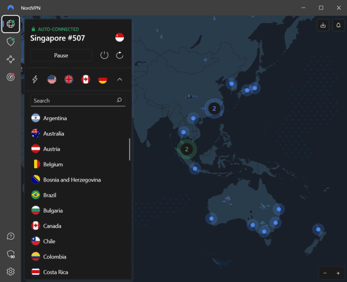Open security score shield icon labeled 90
The image size is (347, 282).
(10, 254)
